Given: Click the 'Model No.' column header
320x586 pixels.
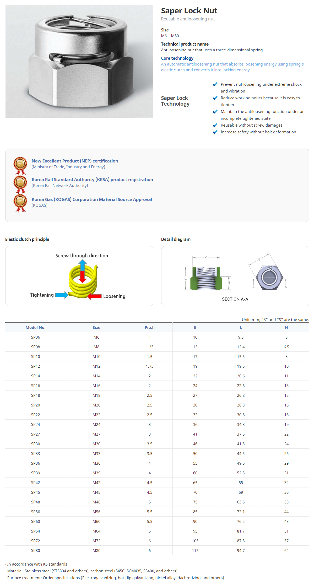Looking at the screenshot, I should [x=35, y=327].
